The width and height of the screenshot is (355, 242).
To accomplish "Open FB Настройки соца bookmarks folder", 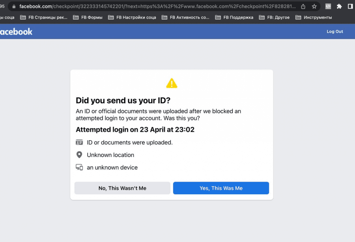I will [x=132, y=17].
